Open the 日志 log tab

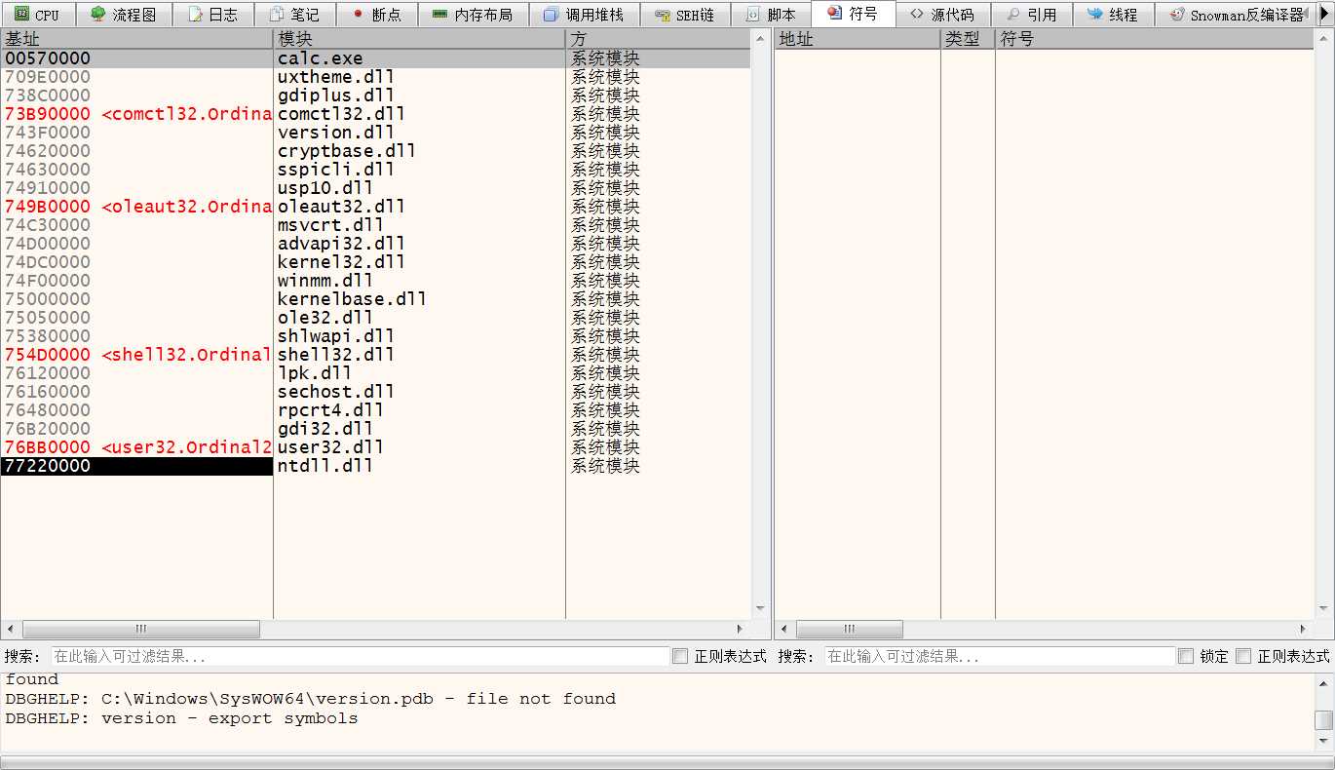[212, 14]
